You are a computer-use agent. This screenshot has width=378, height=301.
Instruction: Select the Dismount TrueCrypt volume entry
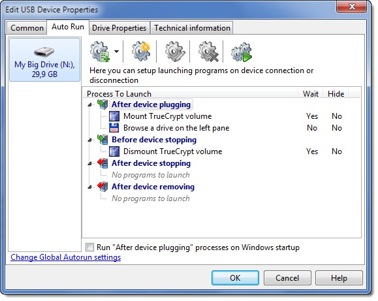(172, 151)
